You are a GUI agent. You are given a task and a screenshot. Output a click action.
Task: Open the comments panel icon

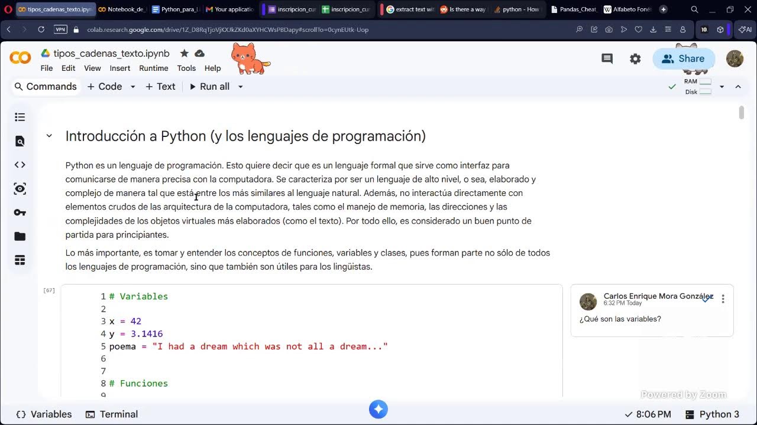(x=607, y=58)
